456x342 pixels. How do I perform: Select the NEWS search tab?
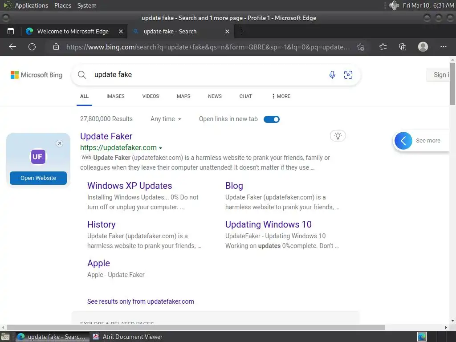click(215, 96)
